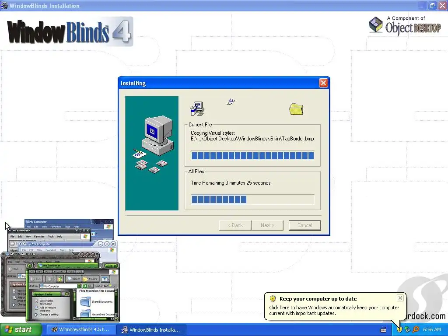
Task: Click the Current File progress bar
Action: pos(252,155)
